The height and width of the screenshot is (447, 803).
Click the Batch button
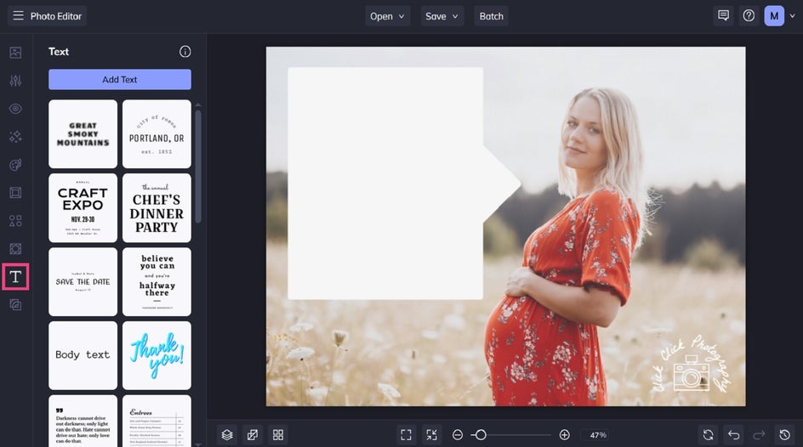tap(491, 16)
